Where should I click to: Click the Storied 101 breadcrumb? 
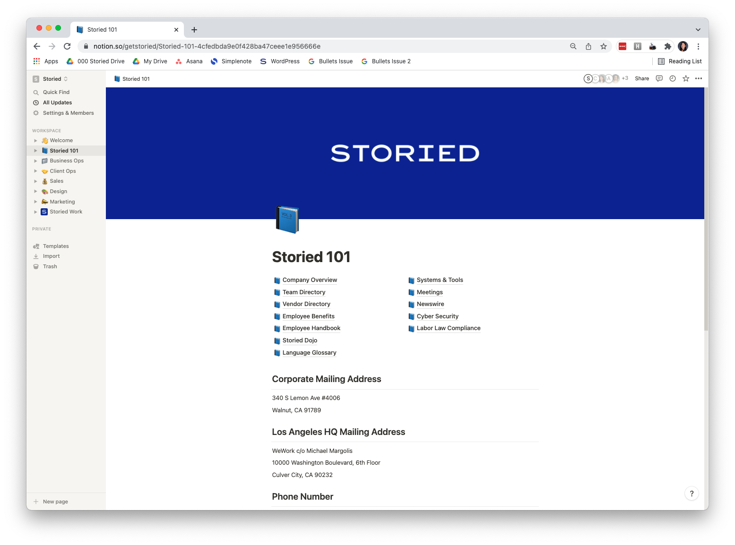(132, 79)
